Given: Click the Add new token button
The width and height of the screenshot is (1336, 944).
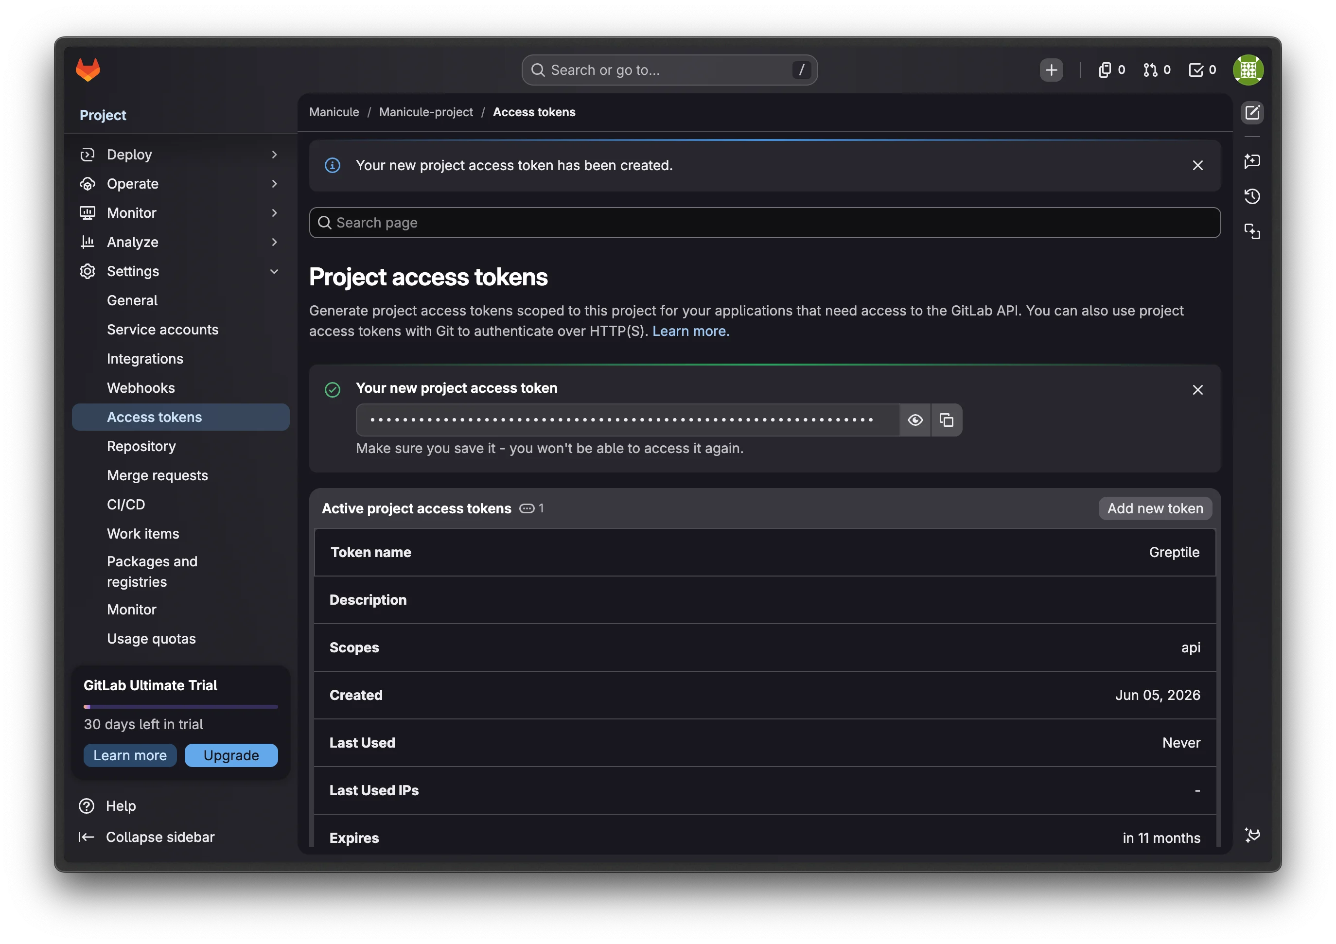Looking at the screenshot, I should click(x=1155, y=508).
